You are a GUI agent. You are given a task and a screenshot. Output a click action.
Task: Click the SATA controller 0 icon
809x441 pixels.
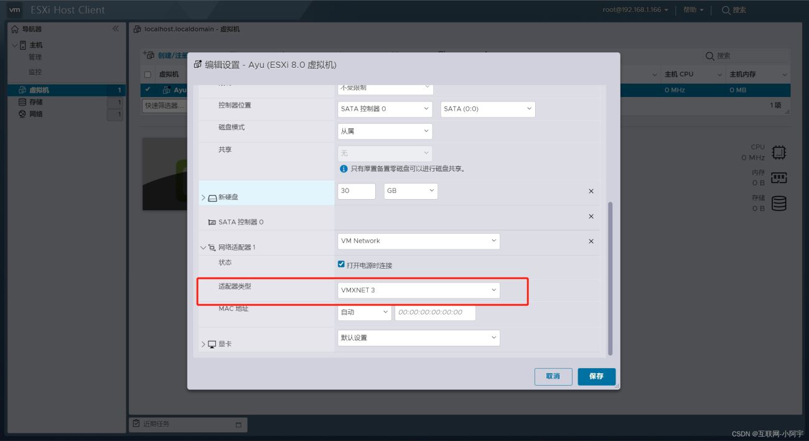click(212, 222)
